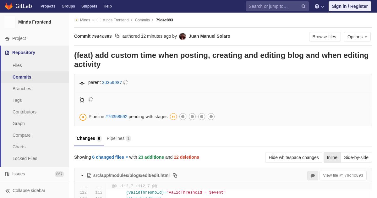Click the third pipeline stage circle

[x=192, y=117]
